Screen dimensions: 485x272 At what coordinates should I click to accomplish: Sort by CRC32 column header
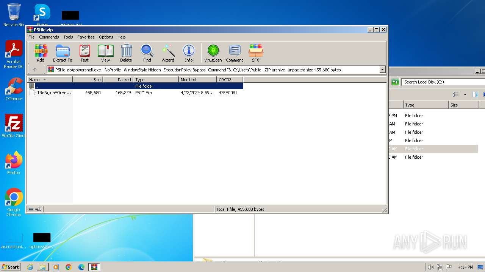tap(230, 80)
